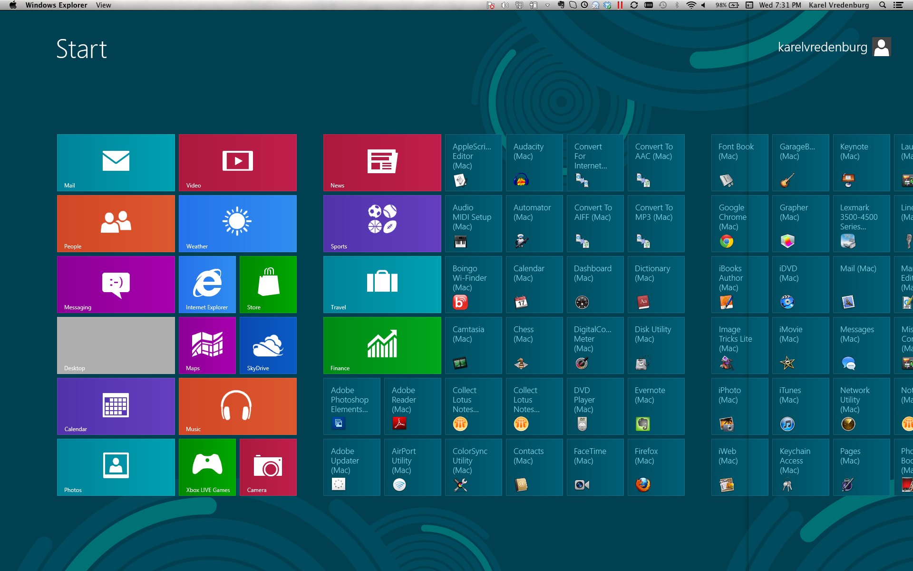Open the View menu
Viewport: 913px width, 571px height.
[x=103, y=5]
